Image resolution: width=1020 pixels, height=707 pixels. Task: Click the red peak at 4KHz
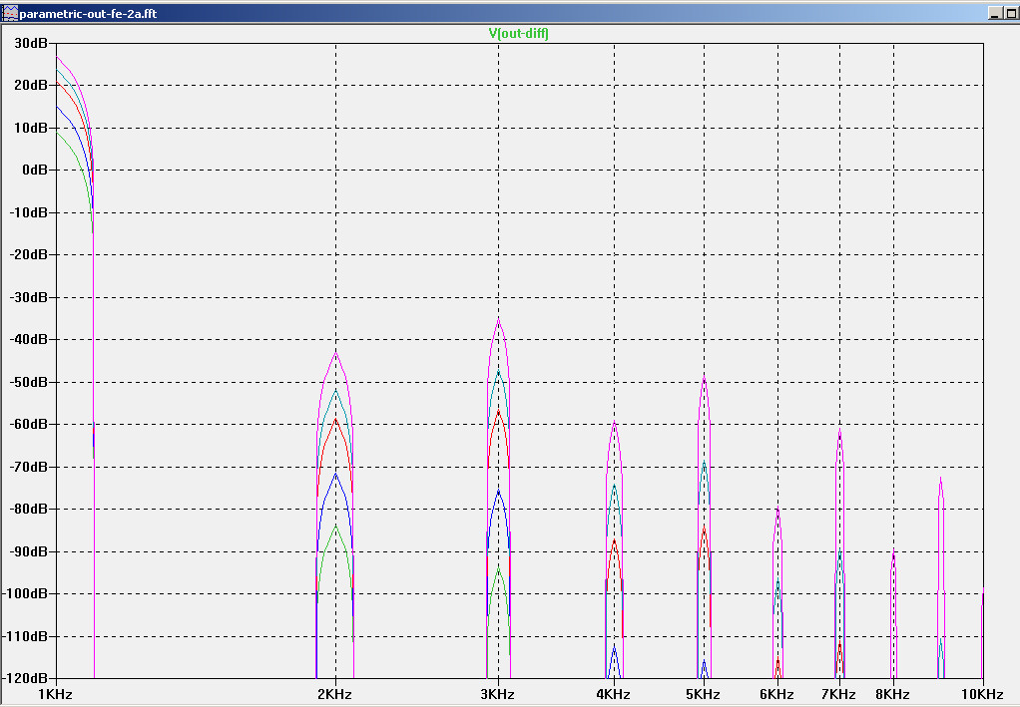[614, 540]
